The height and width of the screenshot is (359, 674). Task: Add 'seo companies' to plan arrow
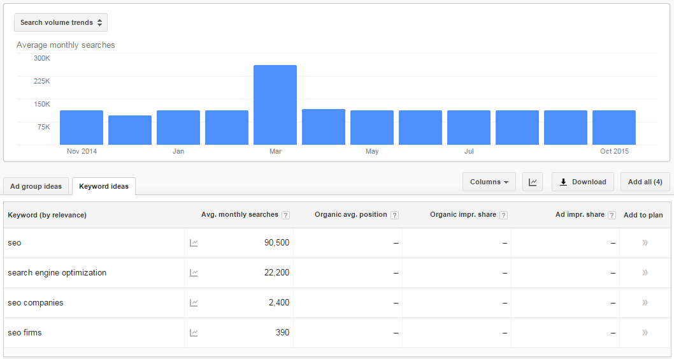645,303
